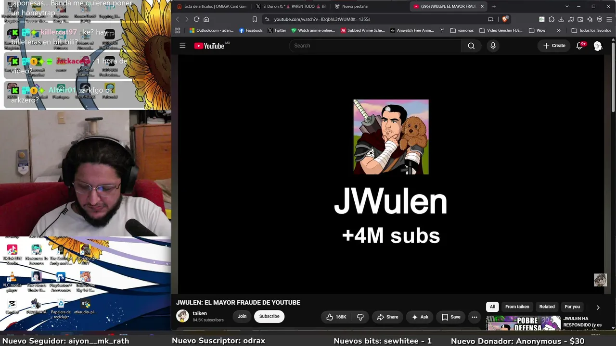Share the video
The image size is (616, 346).
(387, 317)
